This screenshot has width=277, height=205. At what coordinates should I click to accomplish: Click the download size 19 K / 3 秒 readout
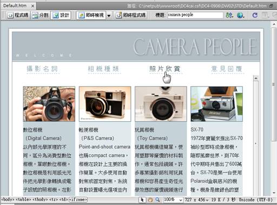(223, 200)
